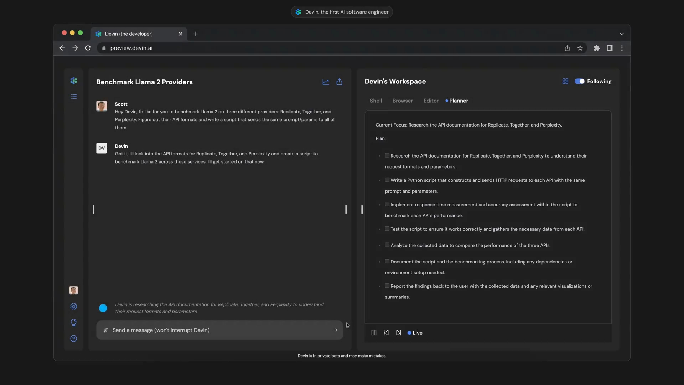Image resolution: width=684 pixels, height=385 pixels.
Task: Open the settings gear in sidebar
Action: pos(73,307)
